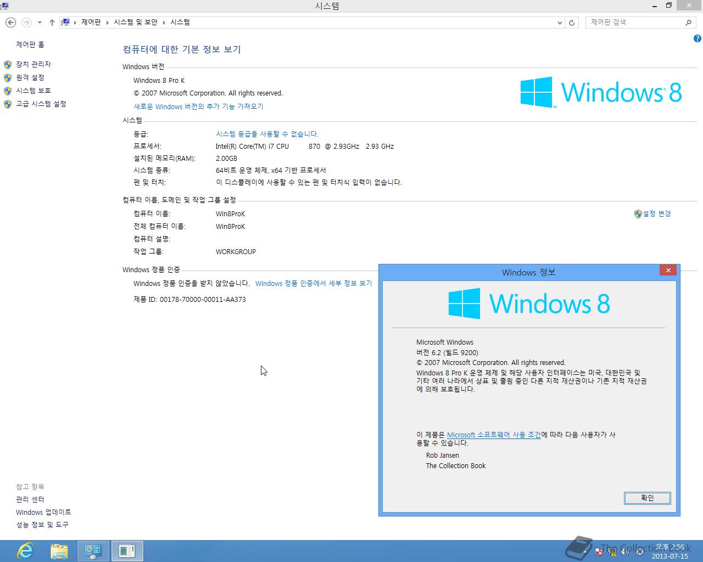Go up one level with the up arrow
703x562 pixels.
click(x=52, y=23)
